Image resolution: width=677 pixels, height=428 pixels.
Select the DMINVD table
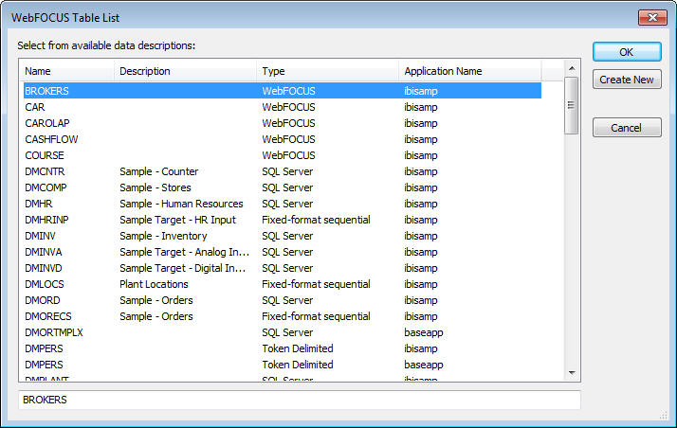44,268
